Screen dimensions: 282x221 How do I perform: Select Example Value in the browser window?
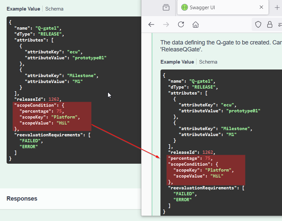(177, 62)
